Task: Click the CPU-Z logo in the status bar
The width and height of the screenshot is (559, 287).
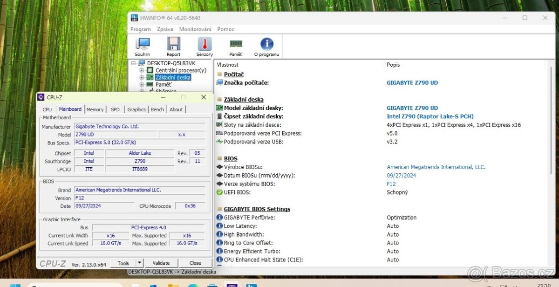Action: pos(53,263)
